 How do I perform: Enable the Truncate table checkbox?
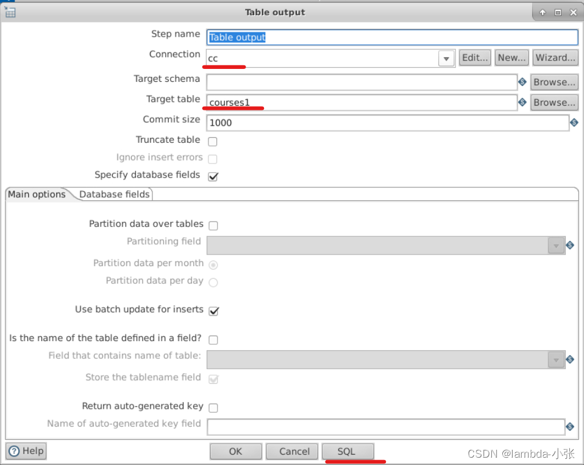(x=213, y=142)
